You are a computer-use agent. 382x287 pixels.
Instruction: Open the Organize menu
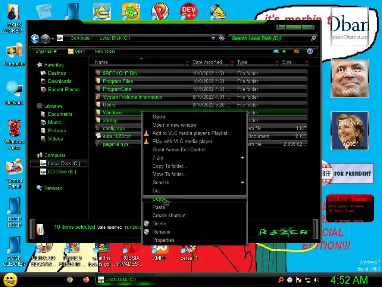(46, 51)
